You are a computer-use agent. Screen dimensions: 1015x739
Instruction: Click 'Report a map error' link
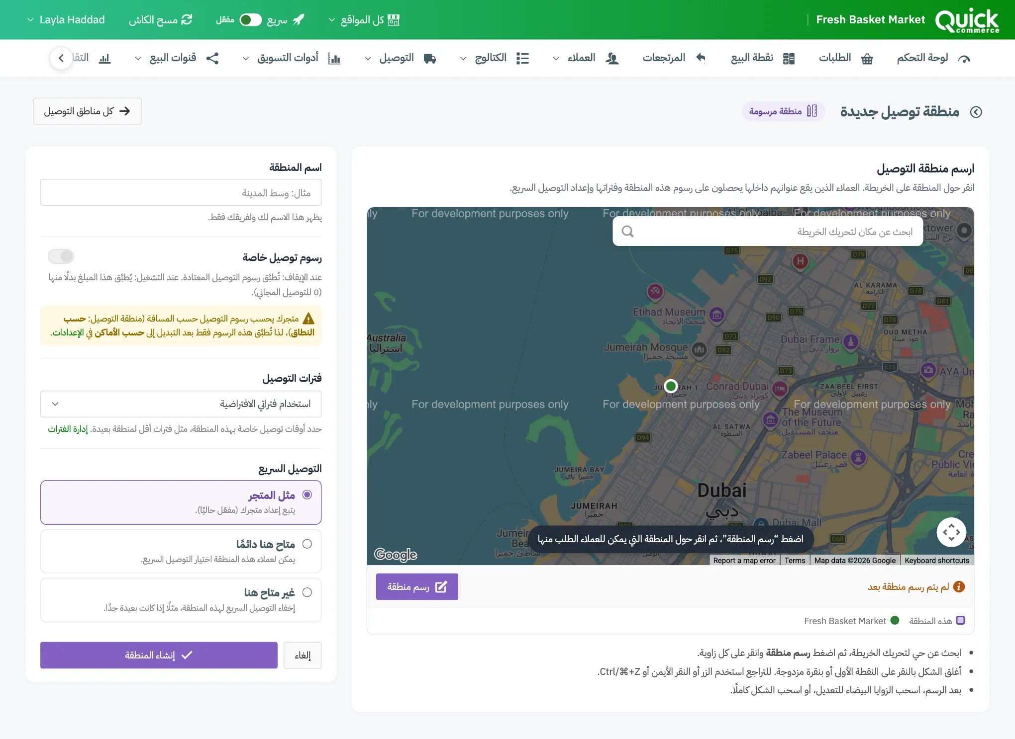(744, 561)
